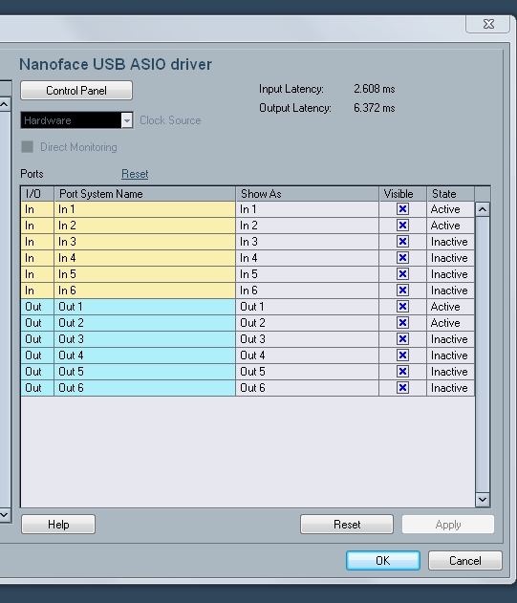
Task: Click the ports list scroll up arrow
Action: click(x=483, y=209)
